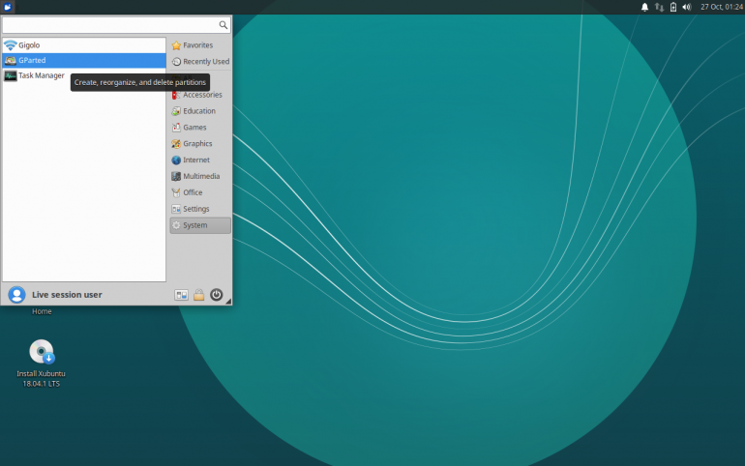View the Multimedia category
Viewport: 745px width, 466px height.
pyautogui.click(x=200, y=176)
